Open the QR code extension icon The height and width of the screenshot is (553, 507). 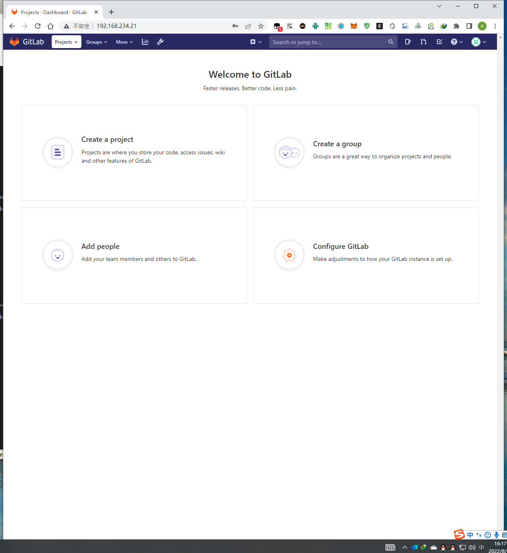pos(290,26)
